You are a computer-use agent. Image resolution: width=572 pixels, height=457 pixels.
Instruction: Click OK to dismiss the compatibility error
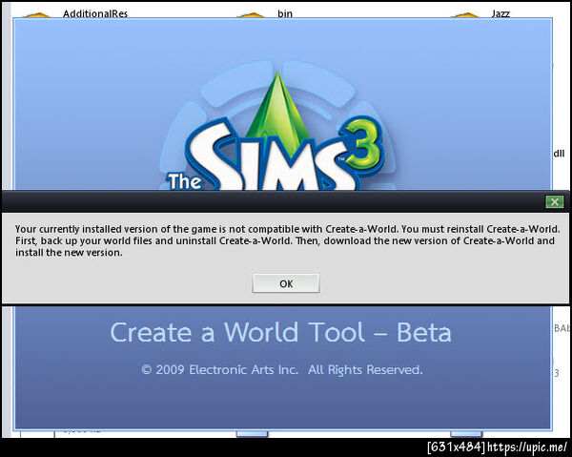[286, 283]
